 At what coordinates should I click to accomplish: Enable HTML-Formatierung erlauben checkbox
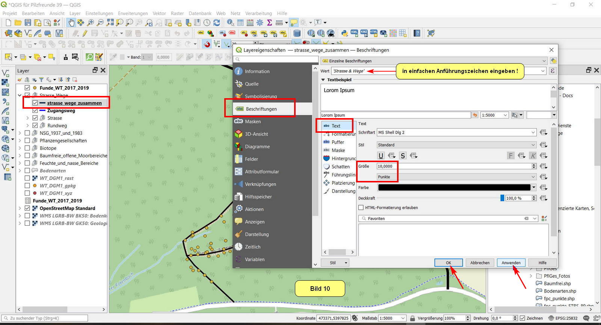pyautogui.click(x=361, y=208)
